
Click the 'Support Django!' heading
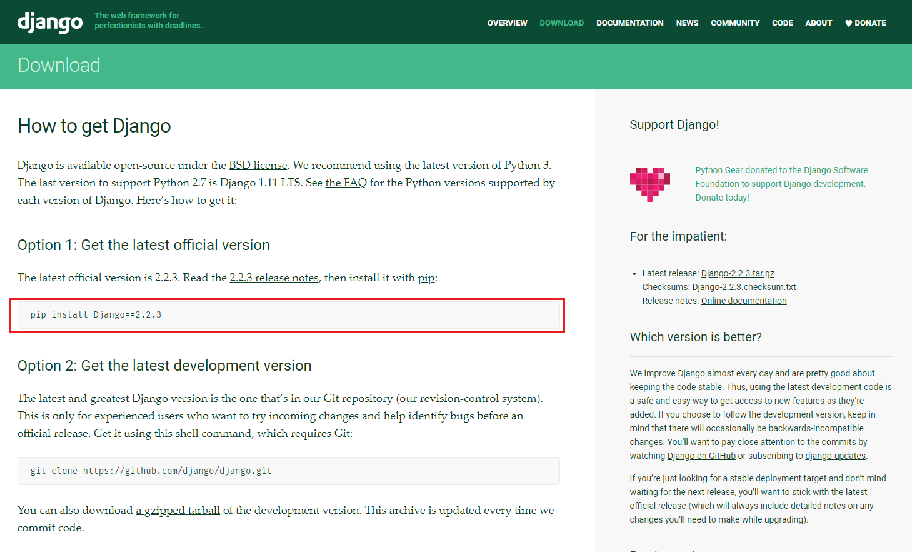click(x=674, y=124)
